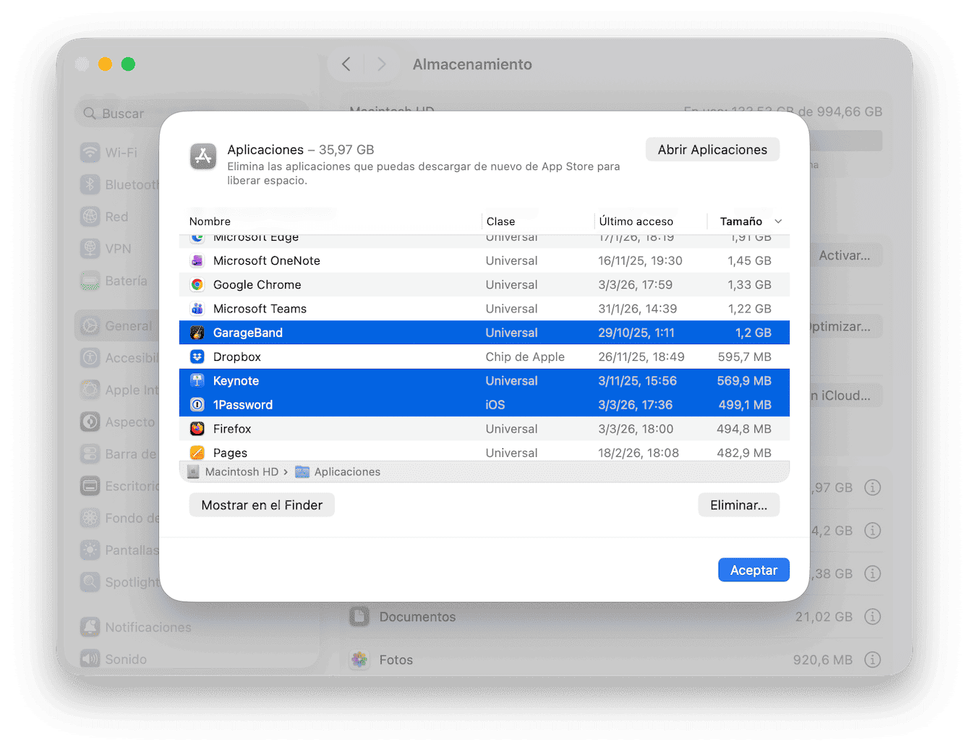This screenshot has height=750, width=969.
Task: Sort the list by Clase column
Action: pyautogui.click(x=500, y=221)
